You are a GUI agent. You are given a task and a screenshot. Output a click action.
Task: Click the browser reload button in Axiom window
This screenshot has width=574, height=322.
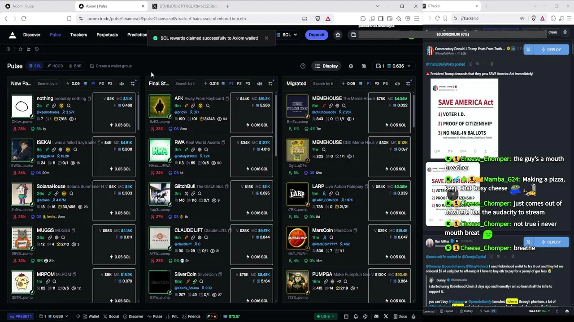click(x=24, y=19)
